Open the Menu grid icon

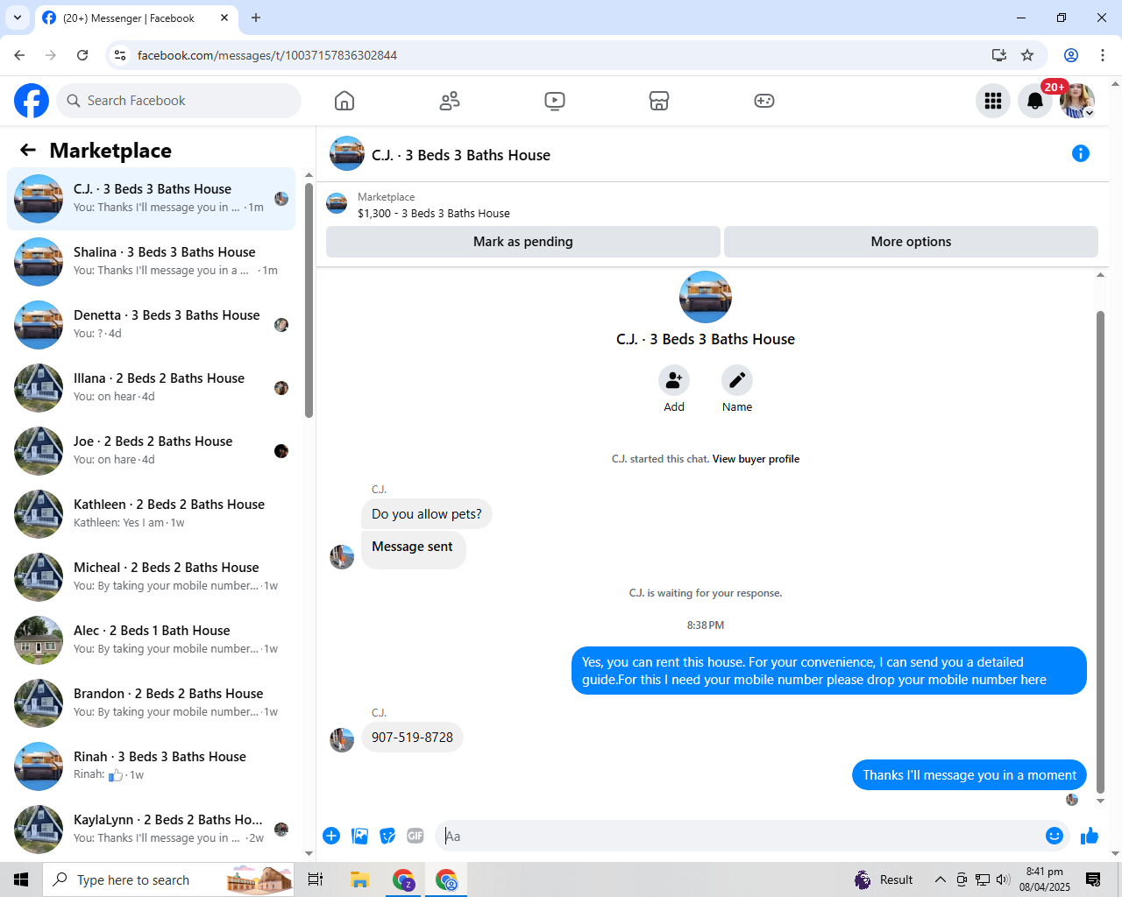click(993, 101)
